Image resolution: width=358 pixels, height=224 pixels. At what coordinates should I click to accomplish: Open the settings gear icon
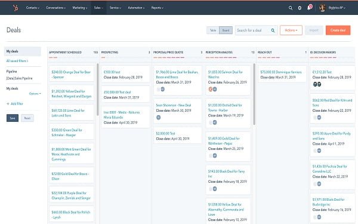[x=300, y=8]
